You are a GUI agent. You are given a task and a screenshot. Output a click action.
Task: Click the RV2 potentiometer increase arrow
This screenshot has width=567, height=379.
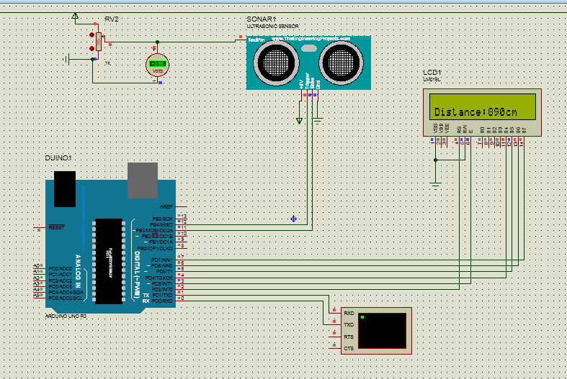coord(91,35)
